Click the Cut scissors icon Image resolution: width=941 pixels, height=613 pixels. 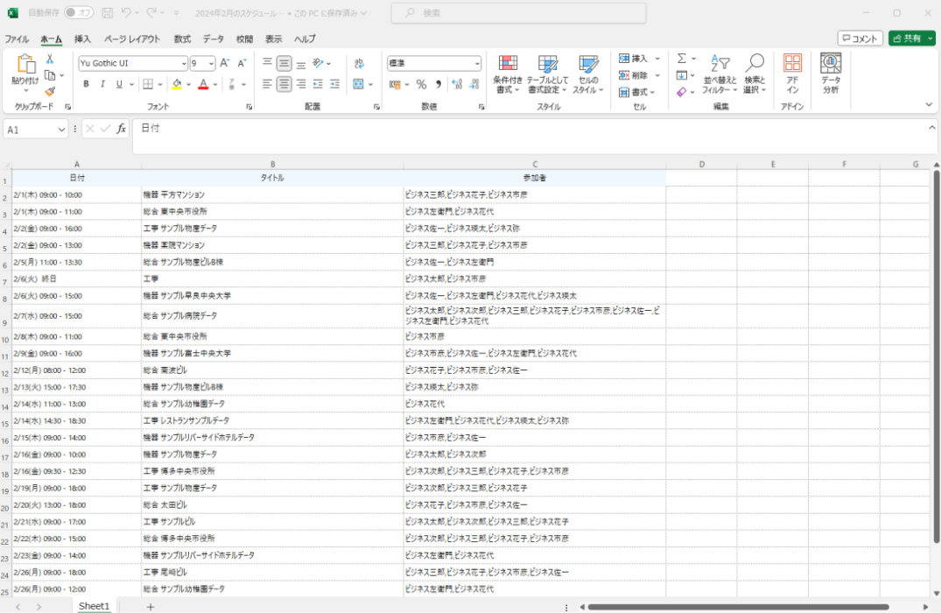pos(50,59)
